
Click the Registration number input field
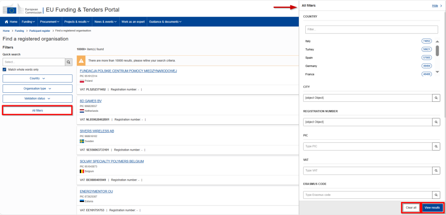tap(368, 122)
